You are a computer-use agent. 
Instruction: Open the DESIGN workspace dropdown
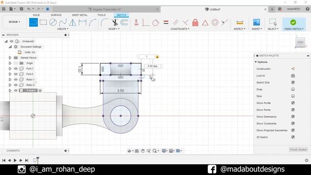coord(14,22)
